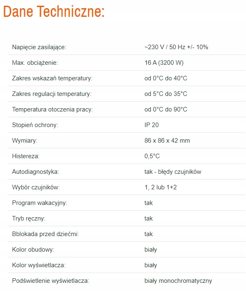Screen dimensions: 246x291
Task: Select the 'IP 20' value
Action: coord(151,125)
